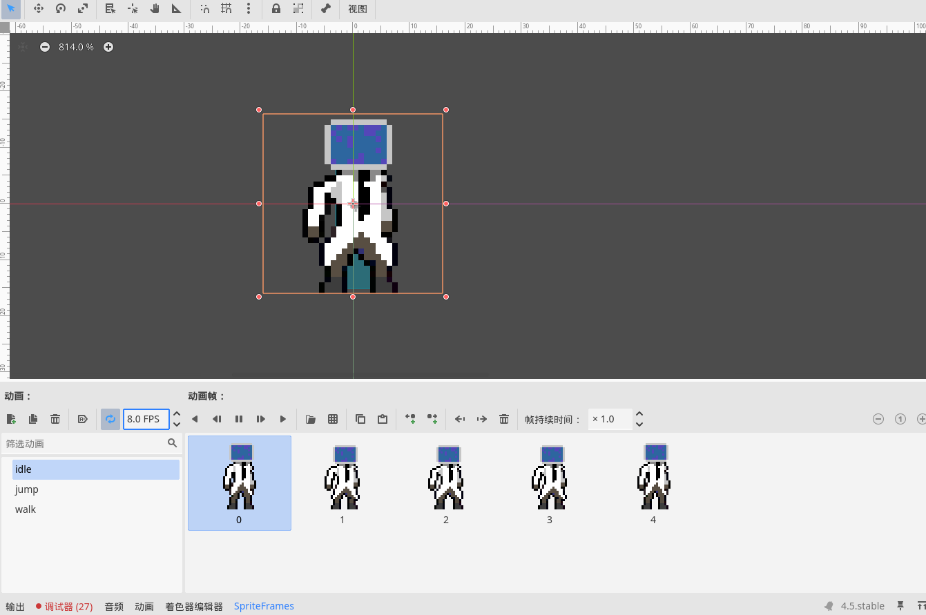Screen dimensions: 926x615
Task: Open snapping options three-dot menu
Action: [x=249, y=9]
